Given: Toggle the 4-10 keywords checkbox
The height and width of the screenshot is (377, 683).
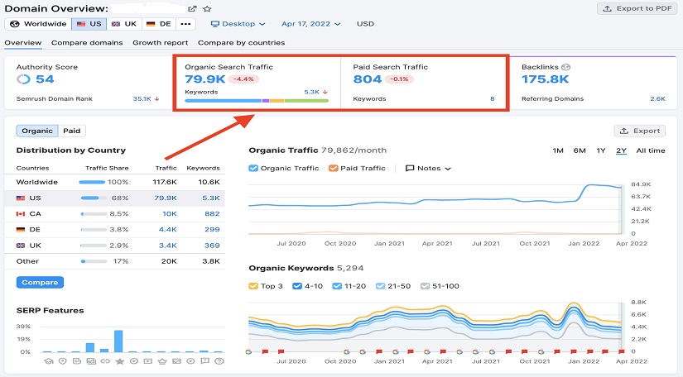Looking at the screenshot, I should [x=297, y=286].
